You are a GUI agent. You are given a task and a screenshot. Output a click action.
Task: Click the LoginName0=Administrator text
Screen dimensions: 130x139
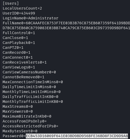click(x=30, y=18)
